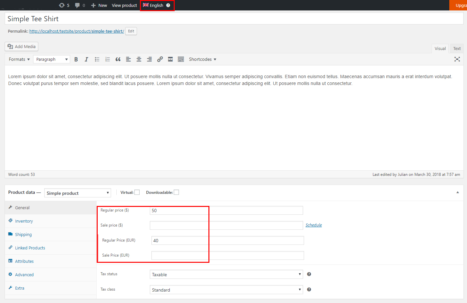
Task: Click the plus New item in admin bar
Action: coord(99,5)
